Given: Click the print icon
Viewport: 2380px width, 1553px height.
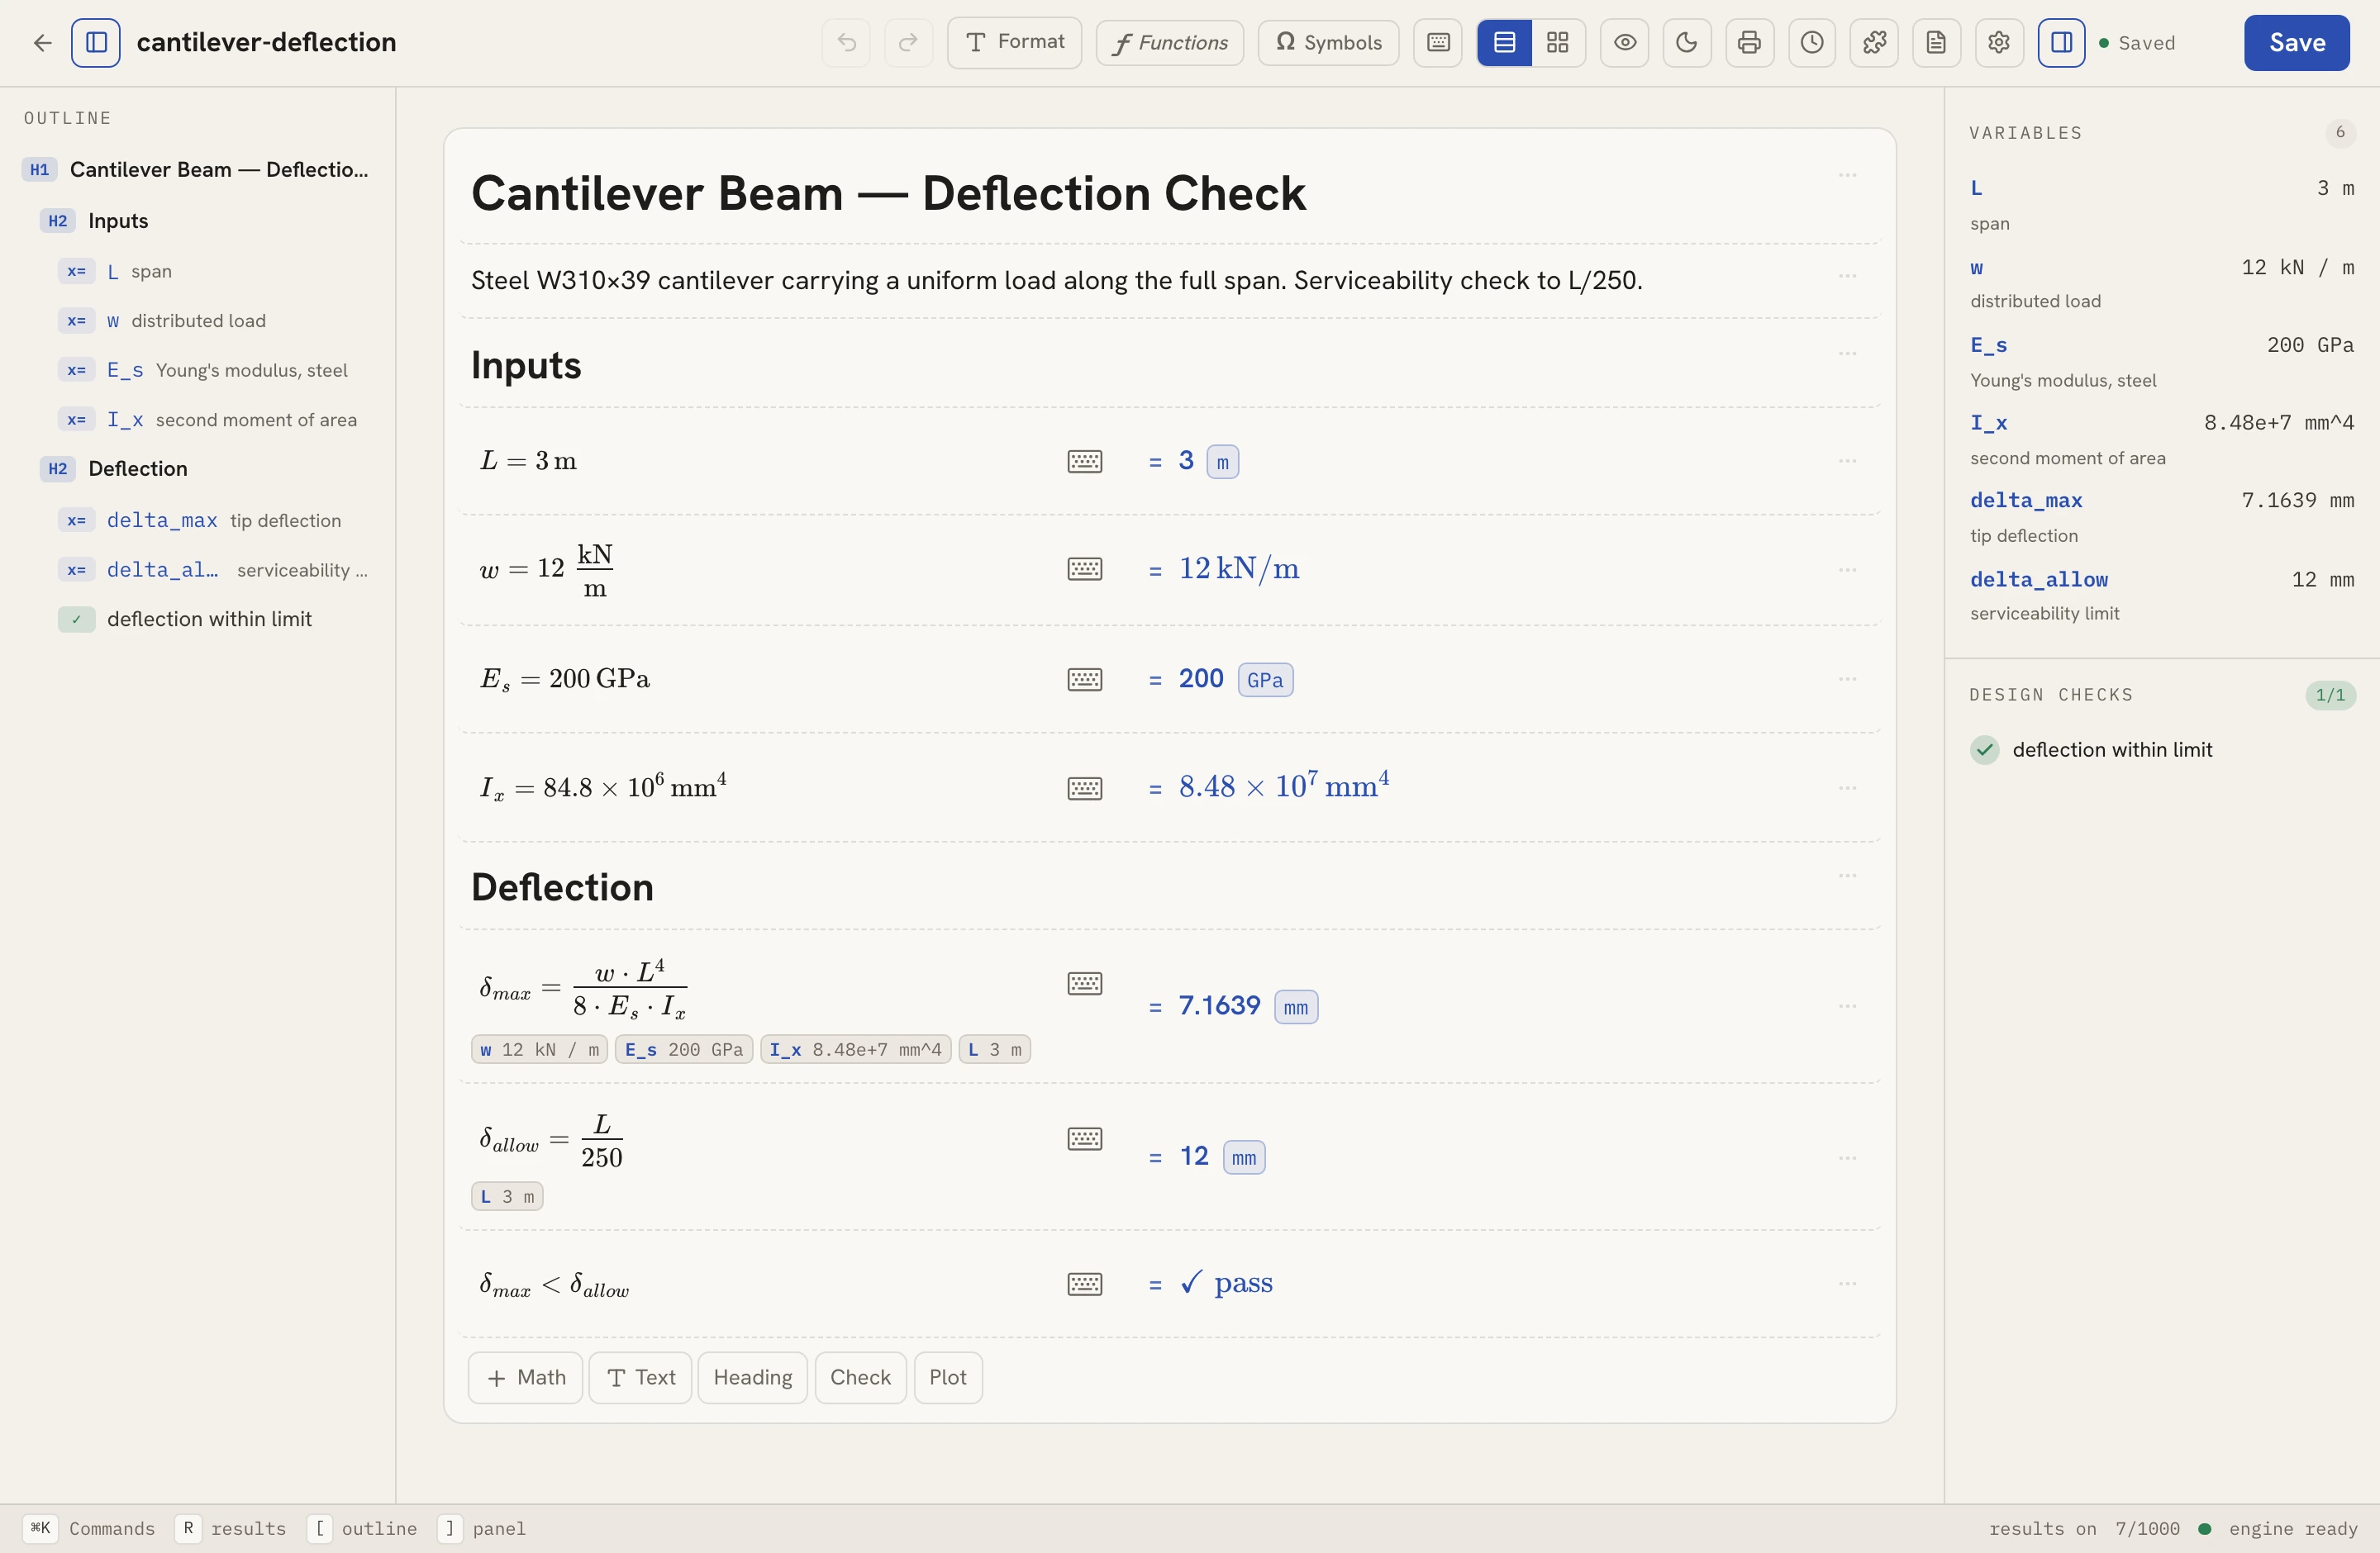Looking at the screenshot, I should click(1750, 43).
